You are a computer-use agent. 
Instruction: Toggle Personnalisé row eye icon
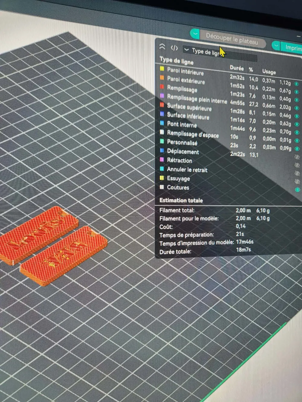point(297,149)
